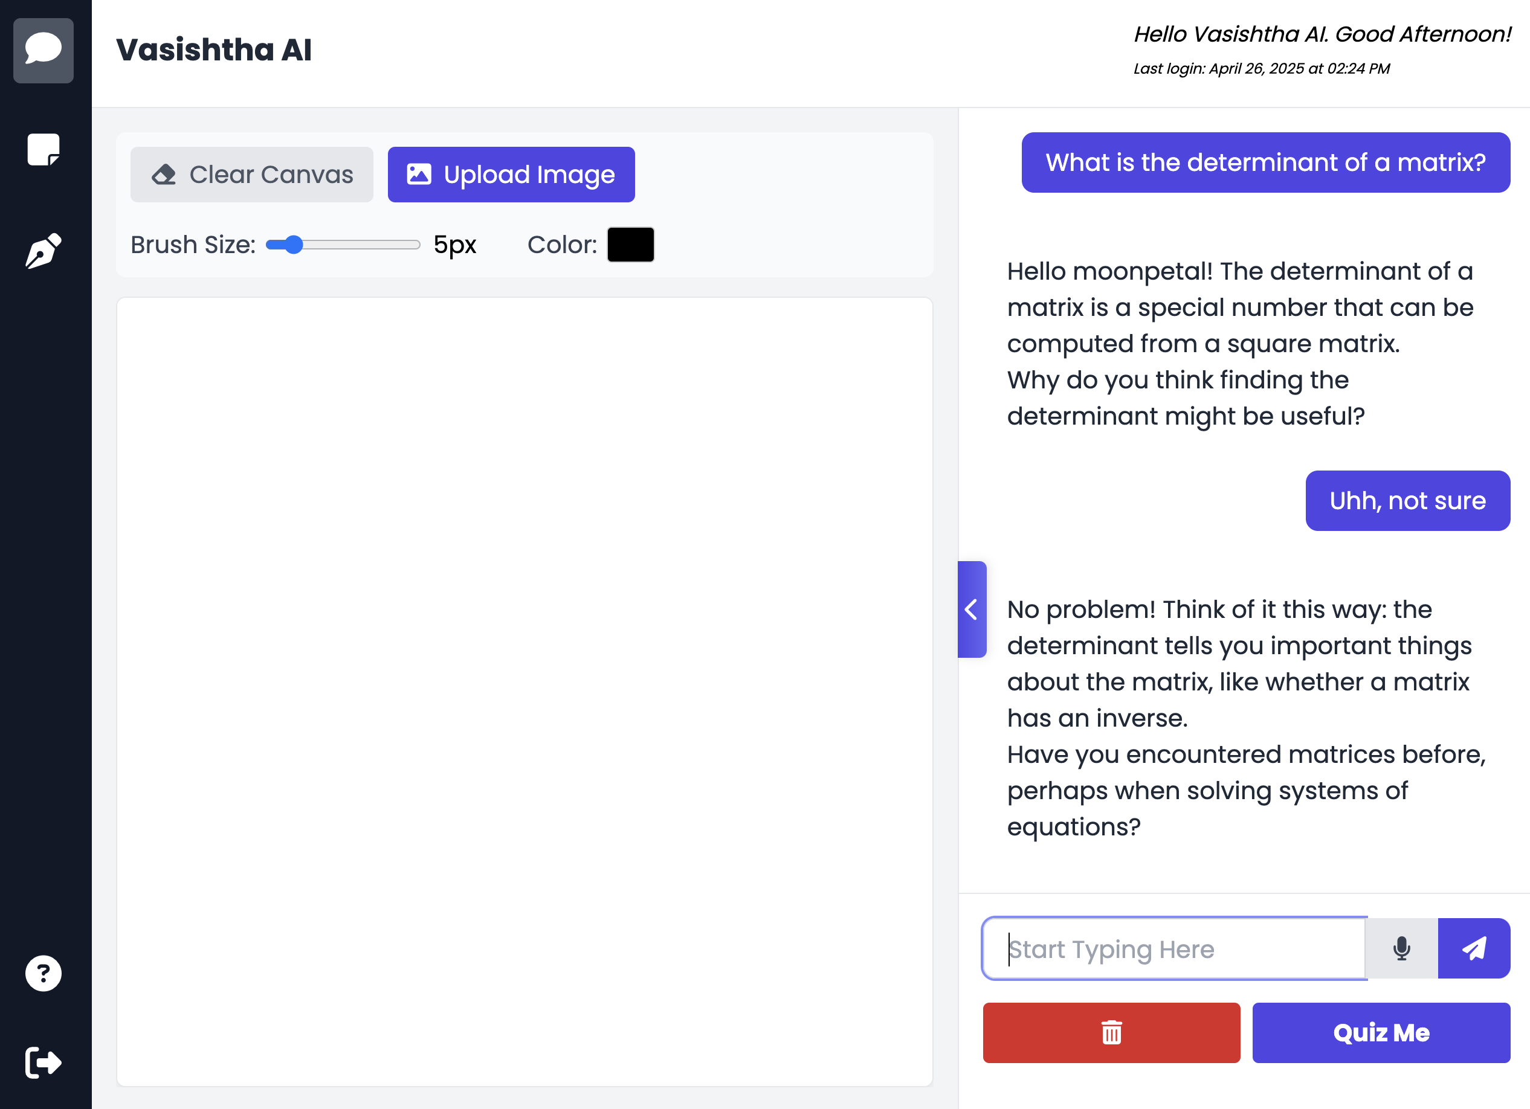The height and width of the screenshot is (1109, 1530).
Task: Adjust the Brush Size slider
Action: click(343, 245)
